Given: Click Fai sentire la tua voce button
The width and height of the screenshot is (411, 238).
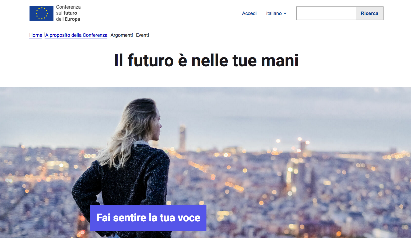Looking at the screenshot, I should tap(148, 218).
